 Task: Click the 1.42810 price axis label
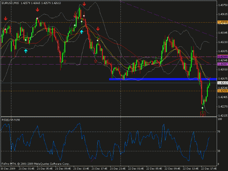point(223,69)
